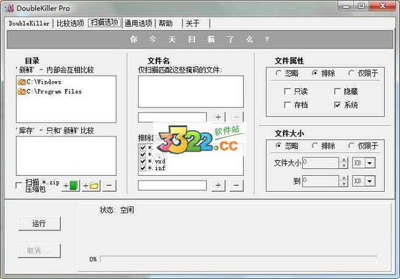Select 排除 radio in file attributes

coord(315,73)
